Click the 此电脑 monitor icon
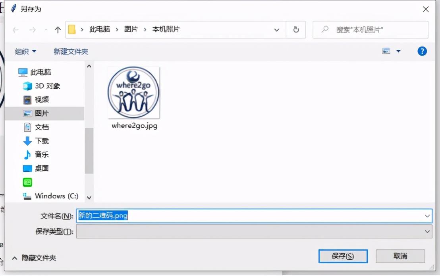The image size is (440, 276). 23,72
